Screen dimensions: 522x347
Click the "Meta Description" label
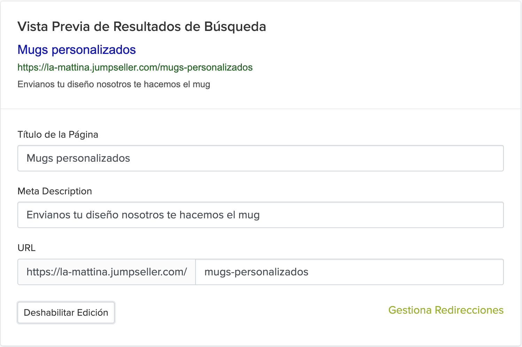point(55,191)
